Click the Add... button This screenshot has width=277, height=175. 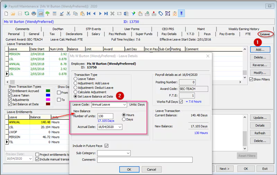pos(260,50)
